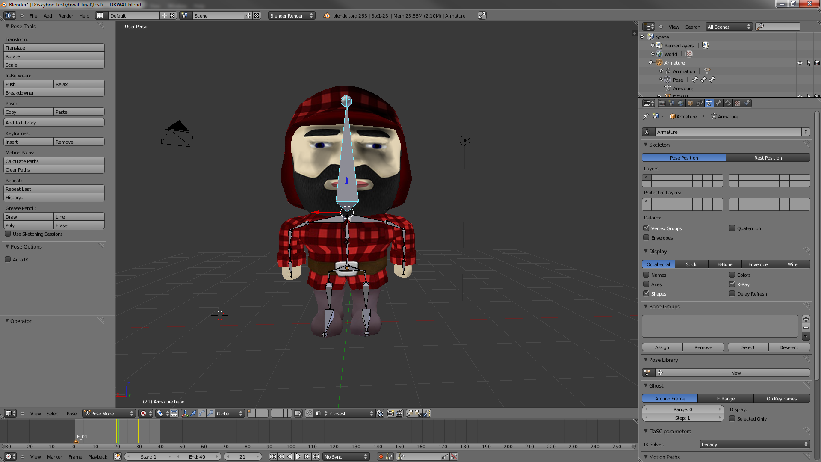
Task: Enable the Names display checkbox
Action: coord(647,275)
